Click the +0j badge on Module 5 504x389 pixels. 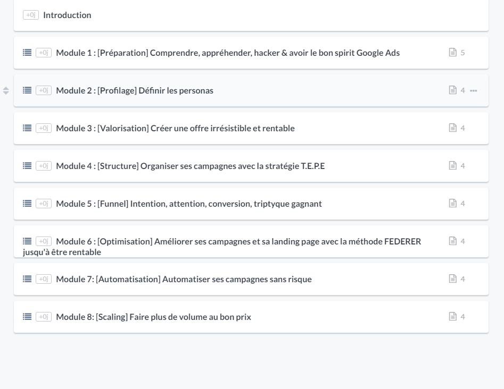tap(44, 204)
